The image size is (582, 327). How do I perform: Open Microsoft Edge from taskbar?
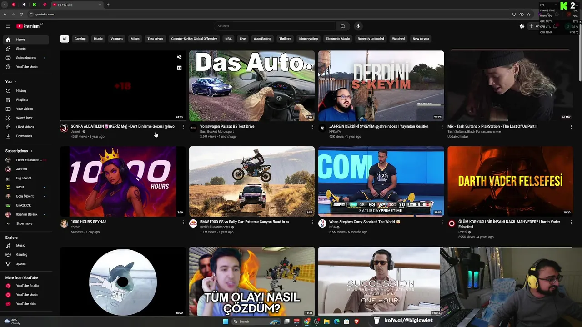[336, 322]
